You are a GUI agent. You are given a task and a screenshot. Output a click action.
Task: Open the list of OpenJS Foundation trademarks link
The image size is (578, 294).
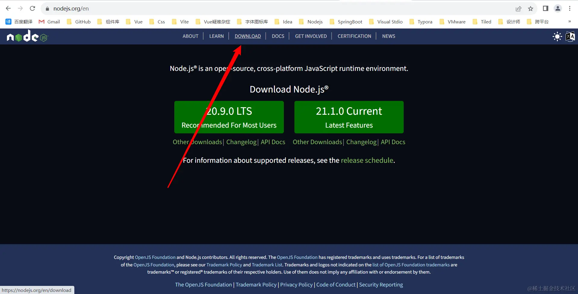pos(411,265)
